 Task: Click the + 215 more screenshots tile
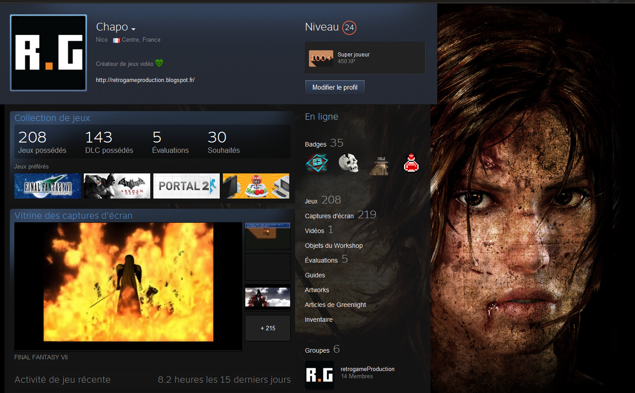tap(268, 328)
